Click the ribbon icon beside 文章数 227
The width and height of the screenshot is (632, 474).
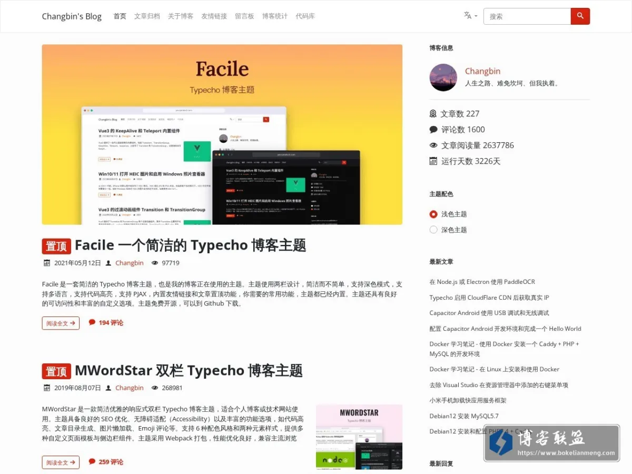pyautogui.click(x=433, y=114)
